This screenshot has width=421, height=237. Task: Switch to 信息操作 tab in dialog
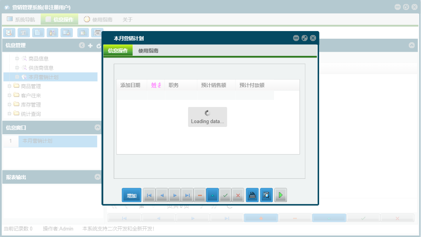click(x=118, y=51)
